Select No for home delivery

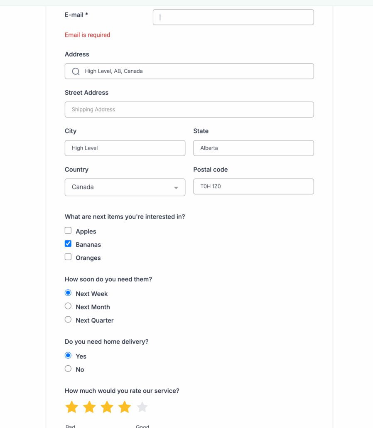click(68, 369)
